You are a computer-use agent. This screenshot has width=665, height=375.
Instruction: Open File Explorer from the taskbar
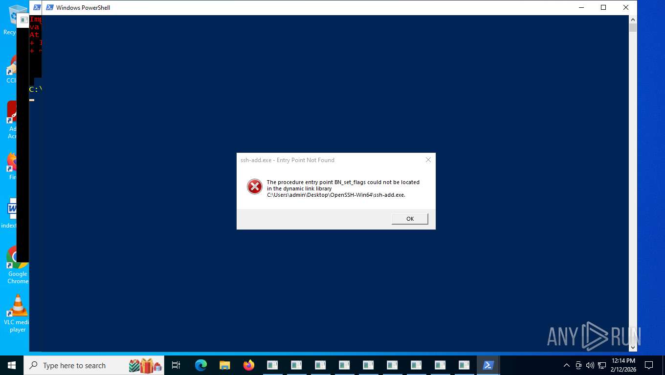(224, 365)
